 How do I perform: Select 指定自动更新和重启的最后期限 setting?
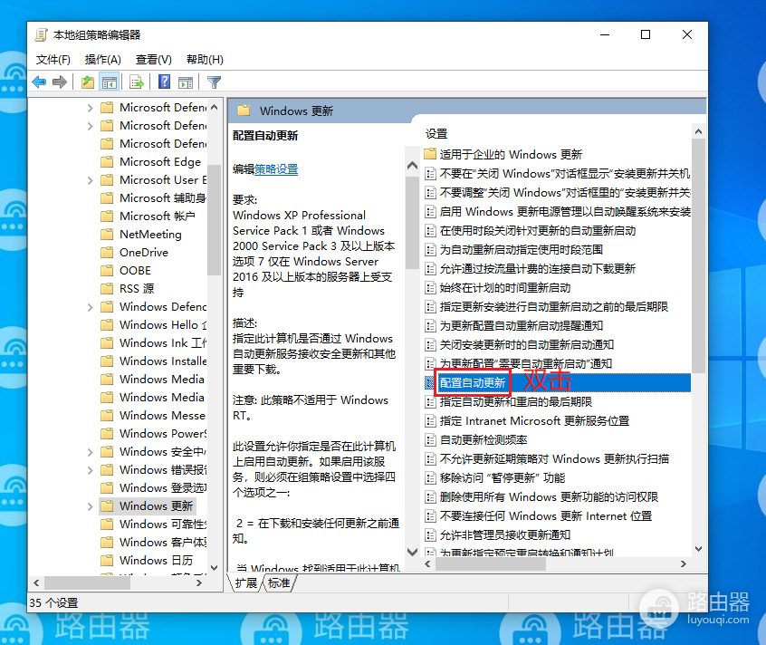pos(516,401)
